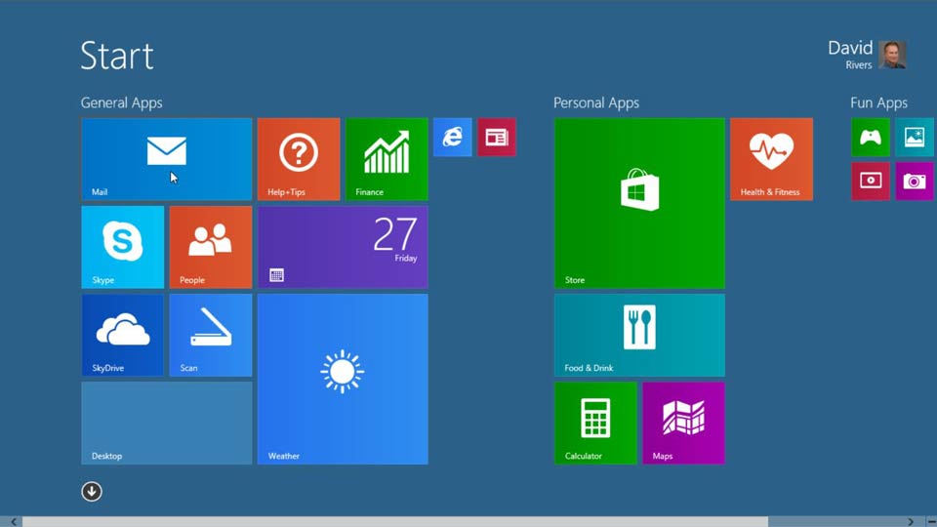Viewport: 937px width, 527px height.
Task: Select the General Apps group heading
Action: point(121,102)
